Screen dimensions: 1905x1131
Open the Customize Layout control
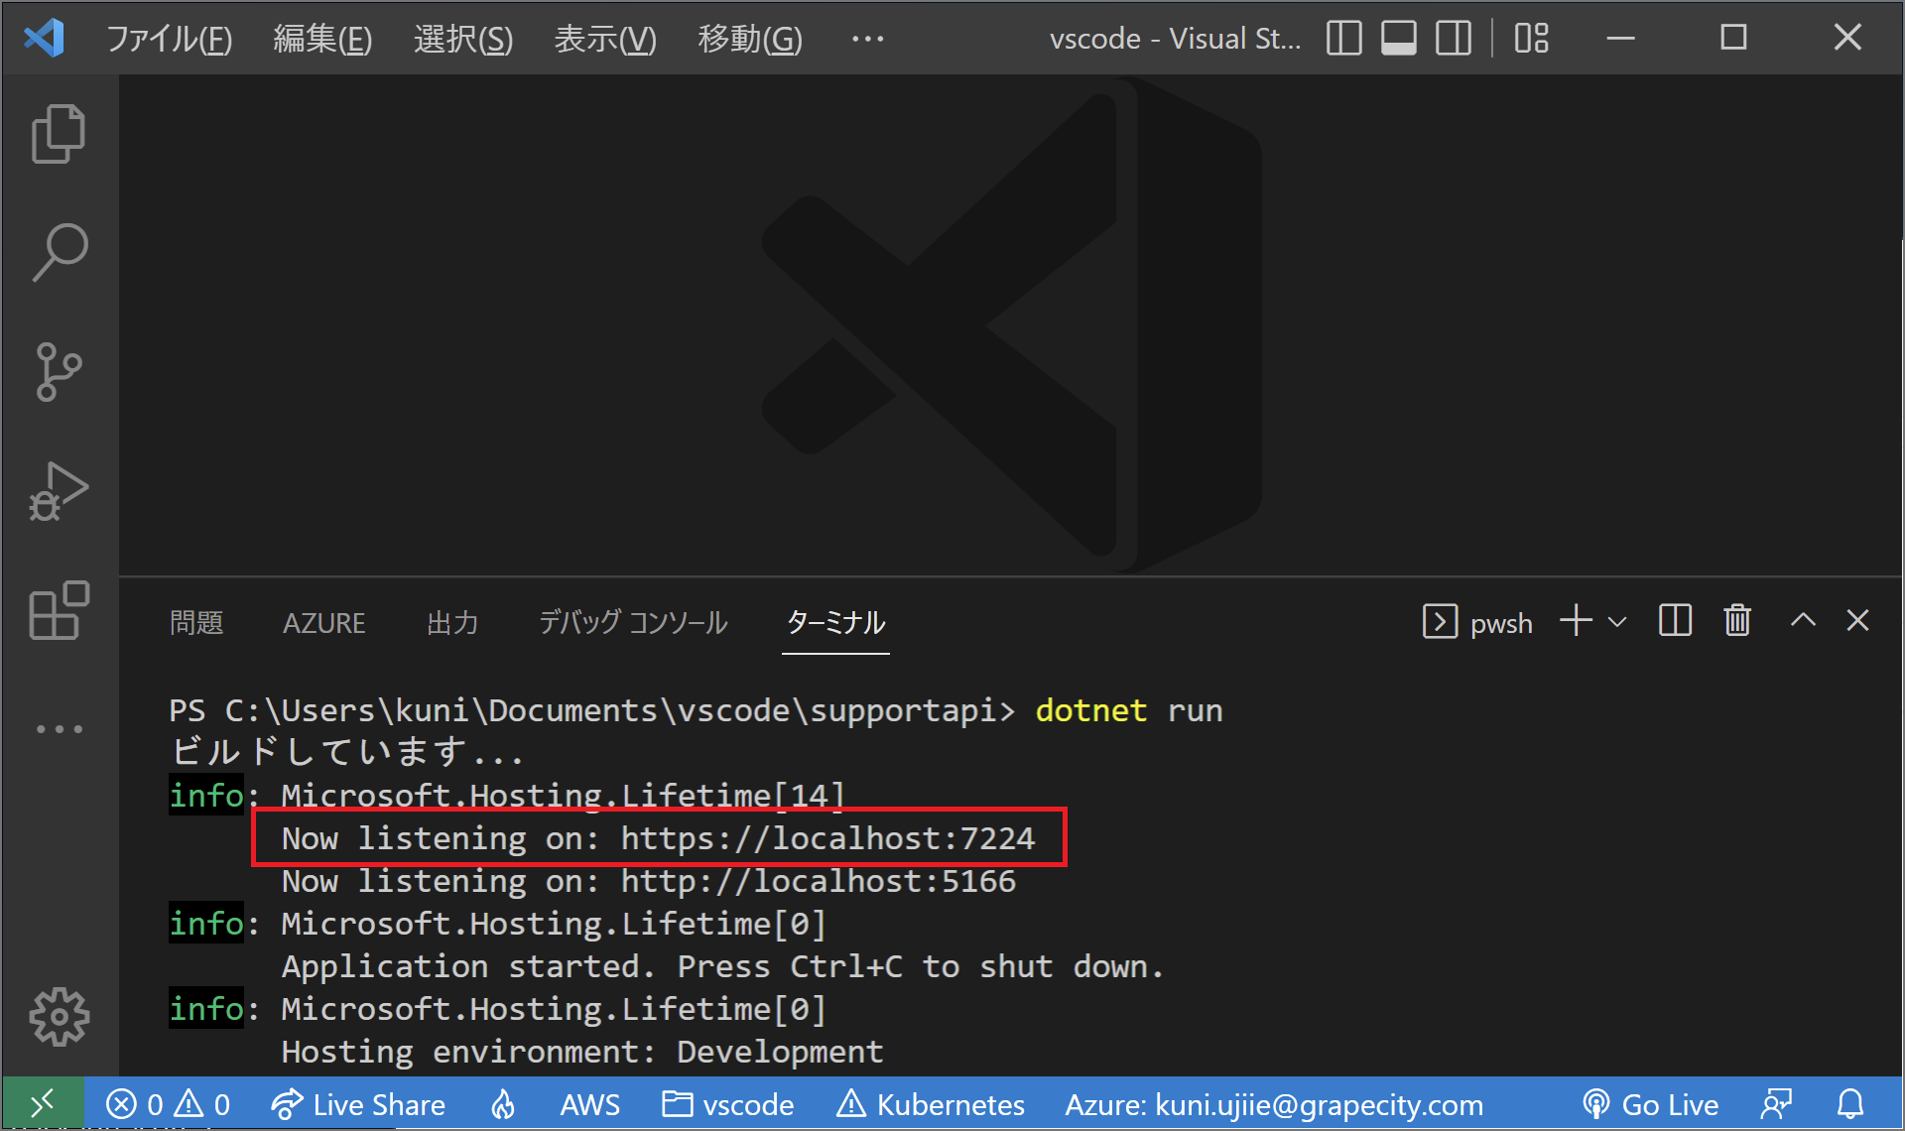pos(1532,39)
